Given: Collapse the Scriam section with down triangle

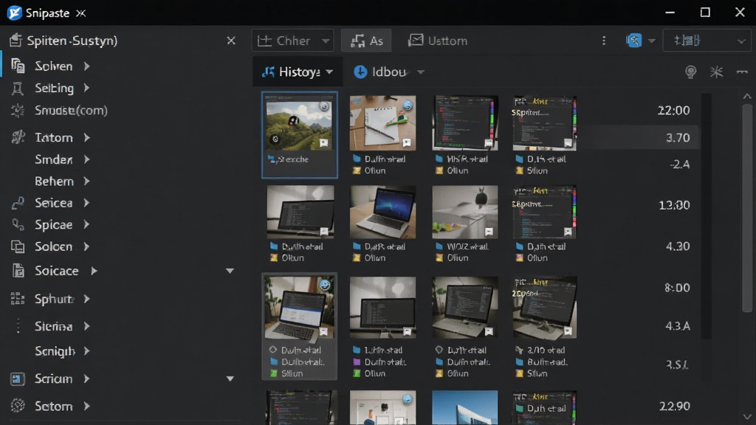Looking at the screenshot, I should click(x=230, y=379).
